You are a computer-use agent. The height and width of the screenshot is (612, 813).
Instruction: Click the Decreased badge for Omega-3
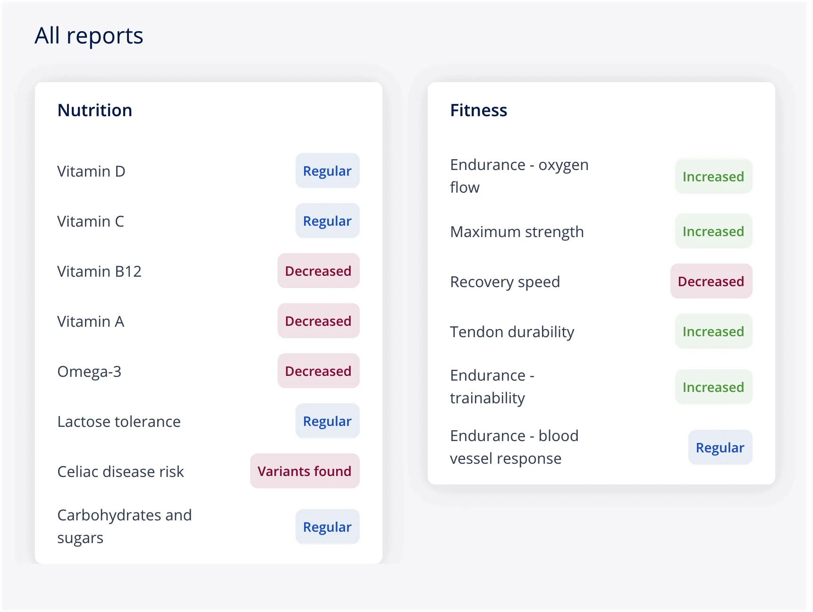(318, 371)
